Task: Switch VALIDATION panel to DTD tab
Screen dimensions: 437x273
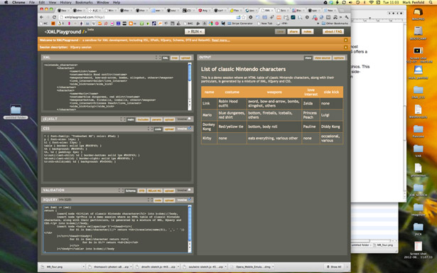Action: point(141,191)
